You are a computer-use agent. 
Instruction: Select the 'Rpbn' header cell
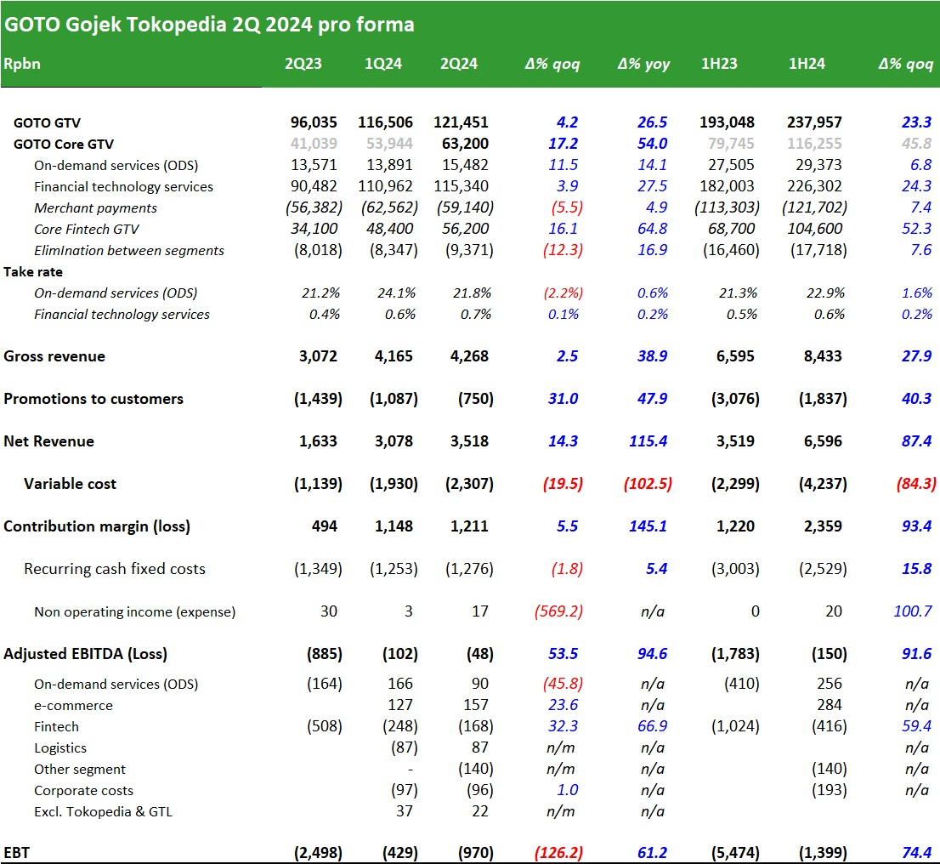point(22,64)
